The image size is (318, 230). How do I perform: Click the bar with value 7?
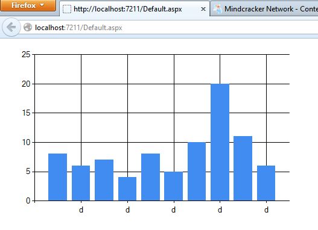(x=104, y=180)
